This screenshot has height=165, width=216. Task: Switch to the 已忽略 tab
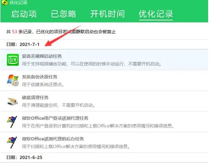[64, 14]
